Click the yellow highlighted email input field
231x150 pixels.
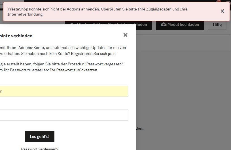pos(64,91)
